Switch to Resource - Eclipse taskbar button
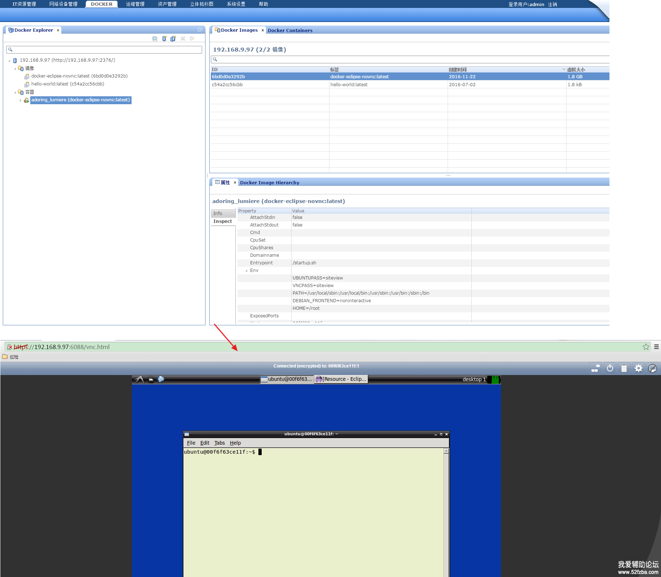This screenshot has width=661, height=577. 341,379
